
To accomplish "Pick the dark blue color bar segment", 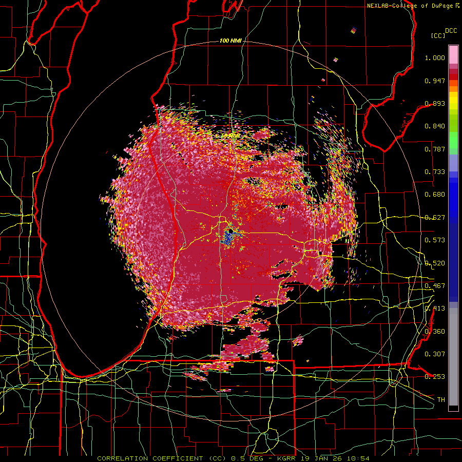I will pyautogui.click(x=453, y=262).
